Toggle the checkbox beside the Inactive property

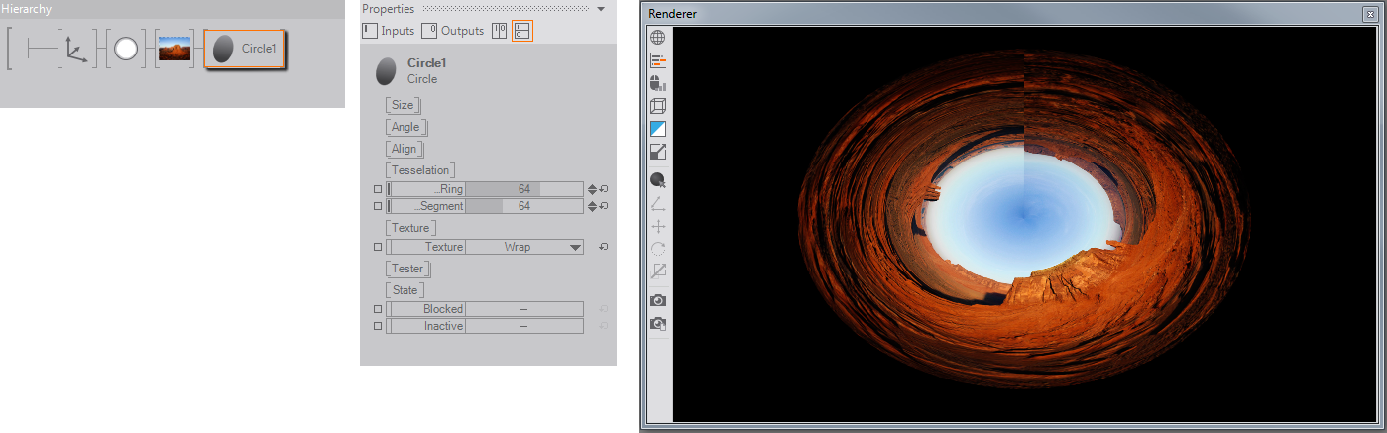coord(377,326)
